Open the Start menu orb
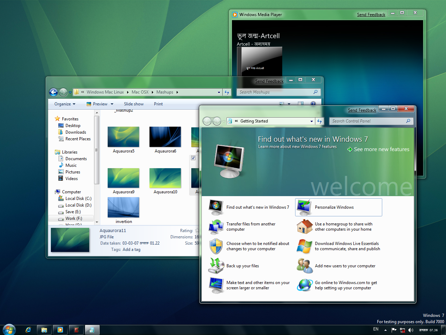This screenshot has height=335, width=446. [x=9, y=330]
